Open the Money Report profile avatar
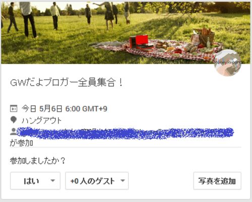This screenshot has height=202, width=252. 228,63
